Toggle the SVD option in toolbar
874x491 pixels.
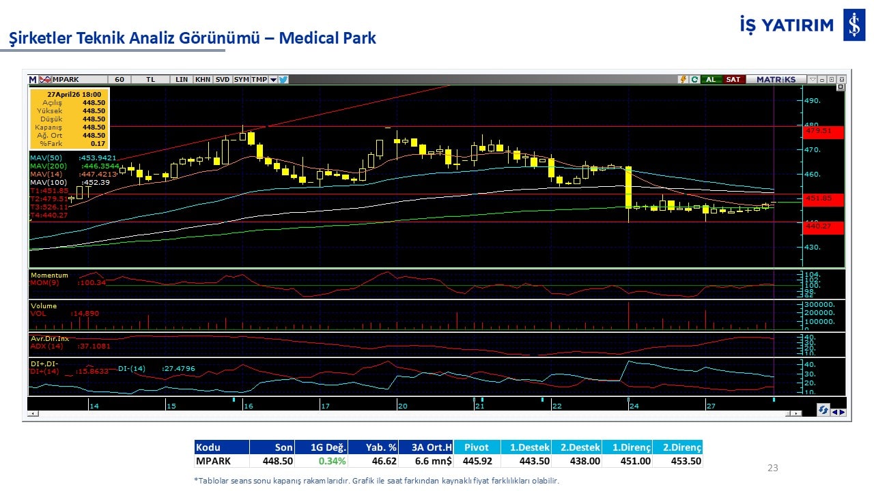(223, 80)
